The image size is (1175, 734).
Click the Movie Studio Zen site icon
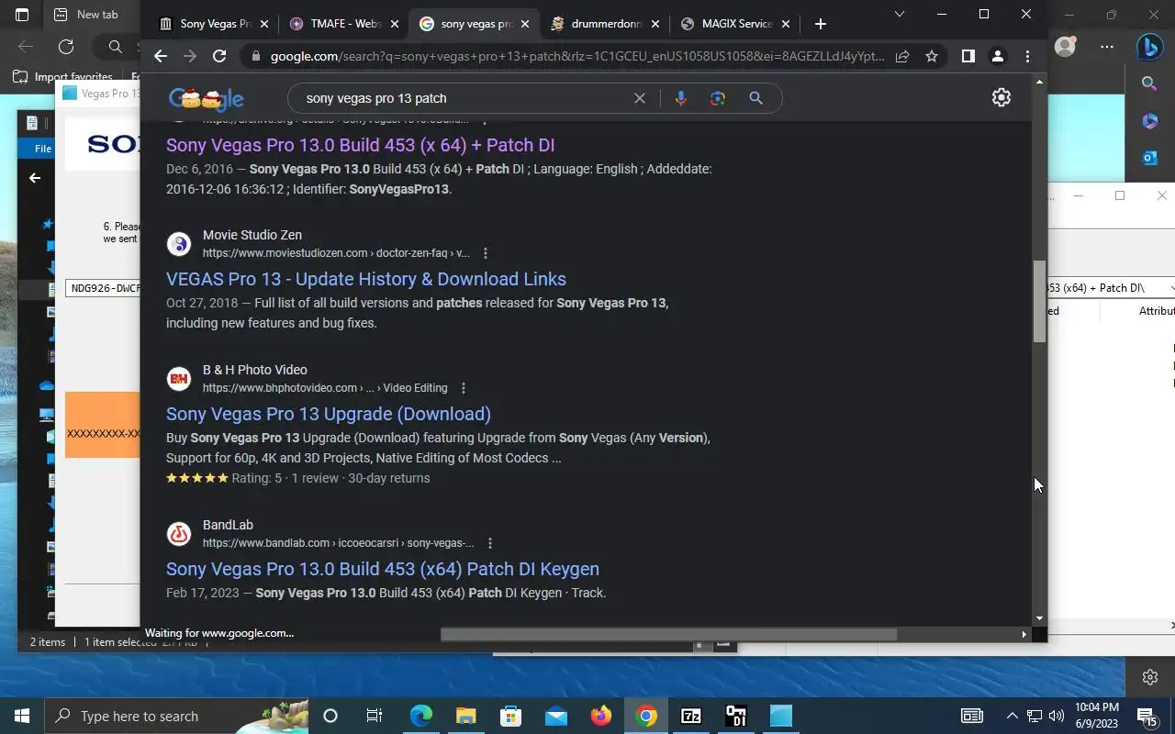179,244
